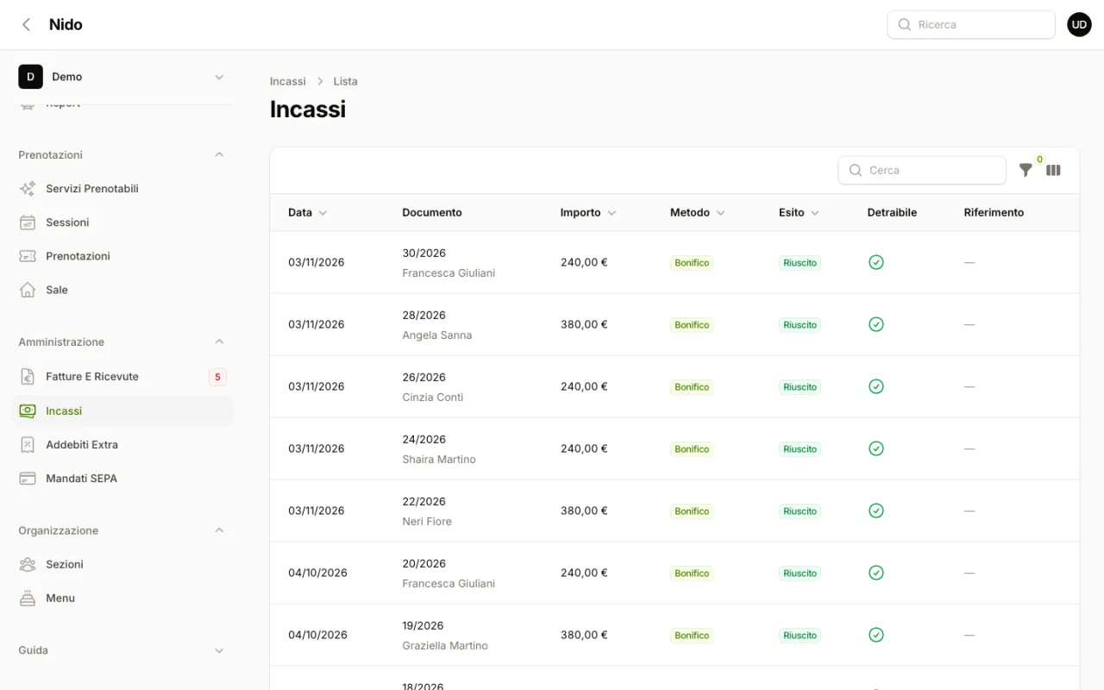Click the Sezioni people icon

point(28,564)
